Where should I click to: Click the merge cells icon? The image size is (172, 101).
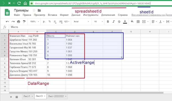pos(144,21)
